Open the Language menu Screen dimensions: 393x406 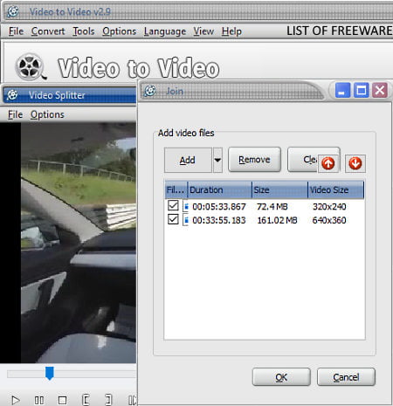(x=165, y=31)
